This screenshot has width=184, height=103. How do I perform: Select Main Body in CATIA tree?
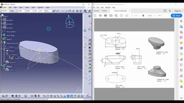tap(11, 35)
